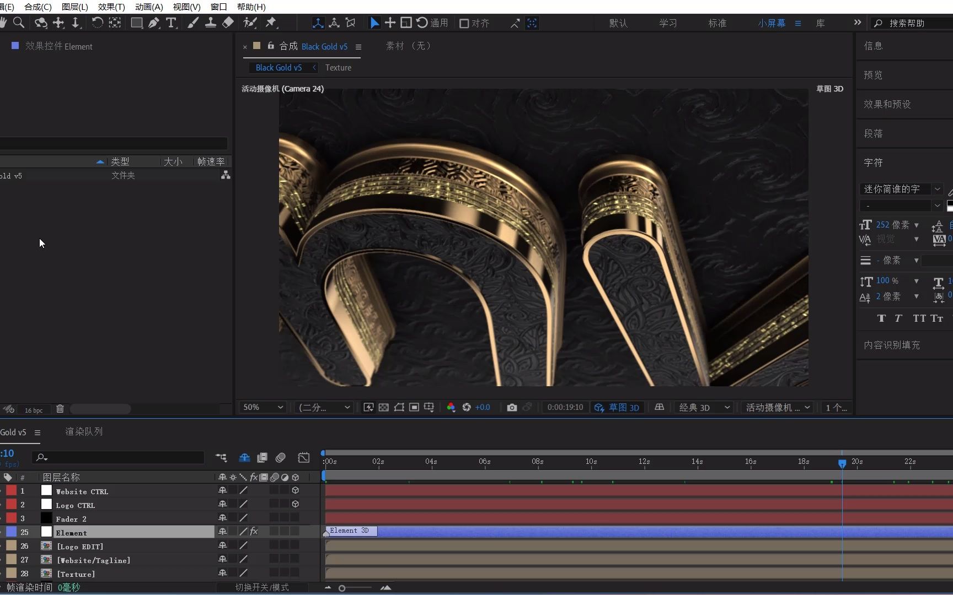
Task: Select the Pen tool
Action: [154, 23]
